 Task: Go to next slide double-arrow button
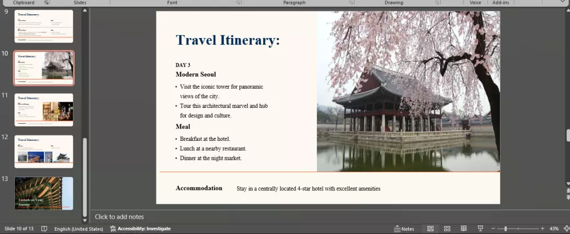click(568, 198)
